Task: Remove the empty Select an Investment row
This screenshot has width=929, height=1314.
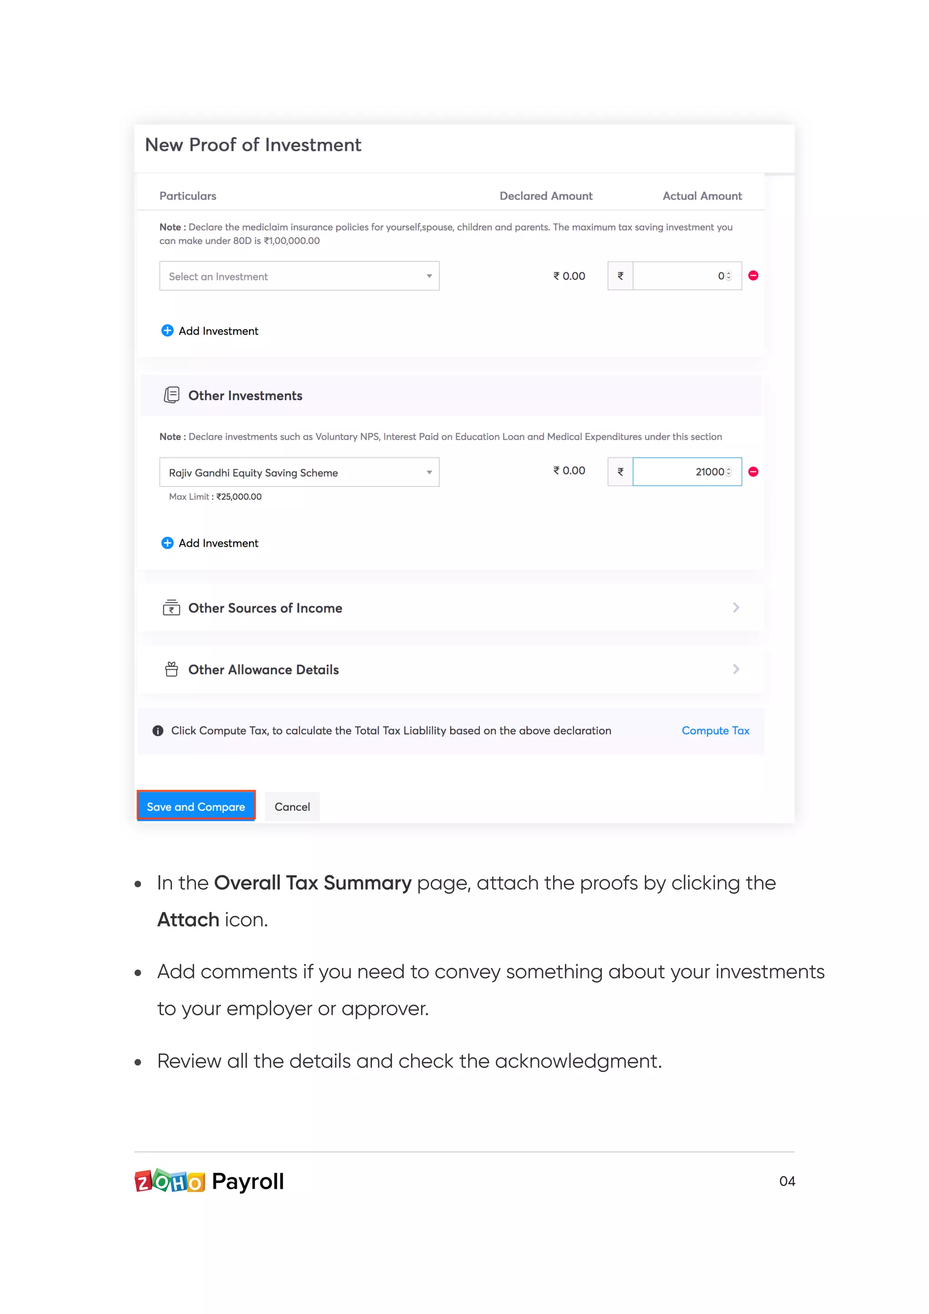Action: (753, 276)
